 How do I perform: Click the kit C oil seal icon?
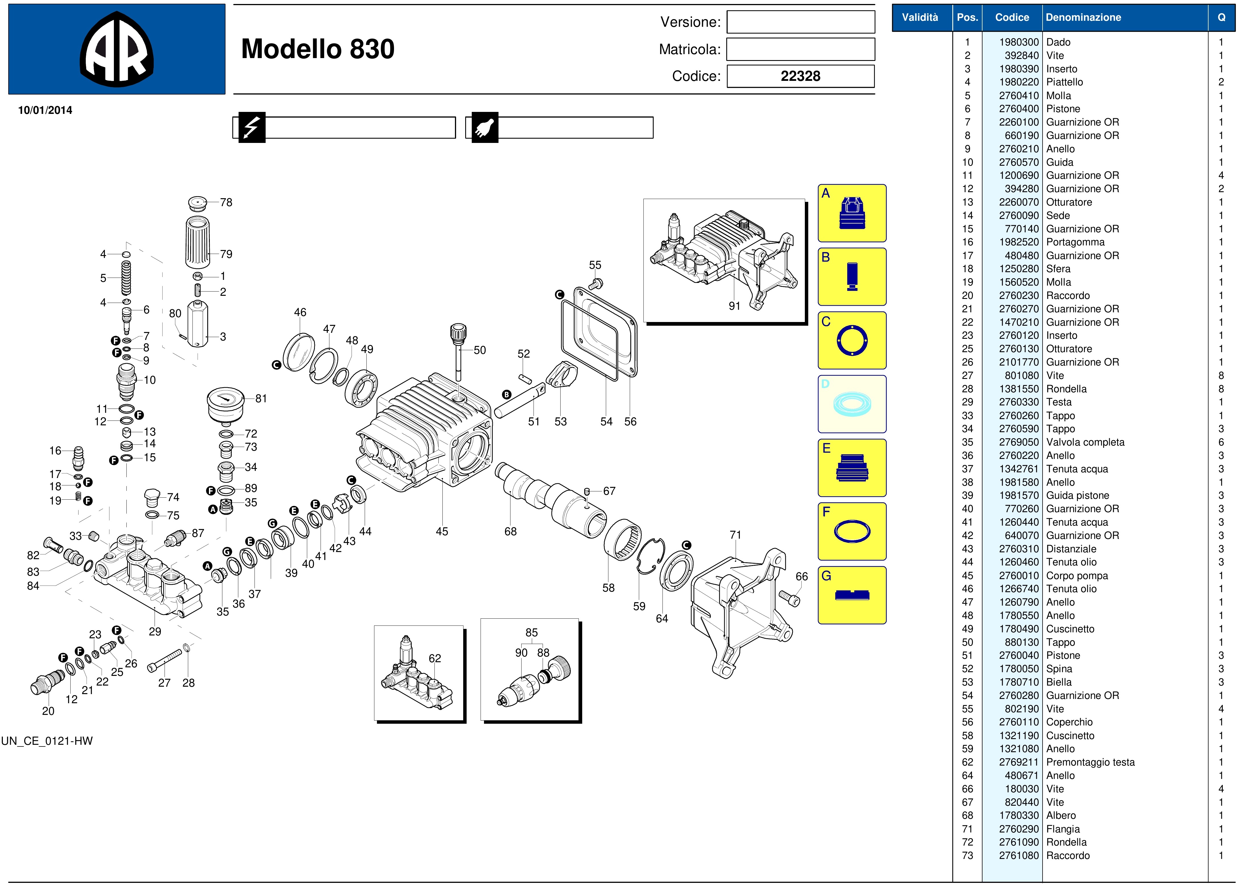click(852, 341)
